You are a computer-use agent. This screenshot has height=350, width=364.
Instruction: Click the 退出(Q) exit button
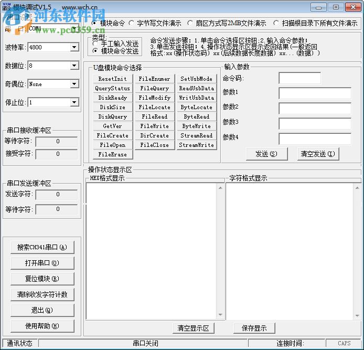click(x=42, y=310)
